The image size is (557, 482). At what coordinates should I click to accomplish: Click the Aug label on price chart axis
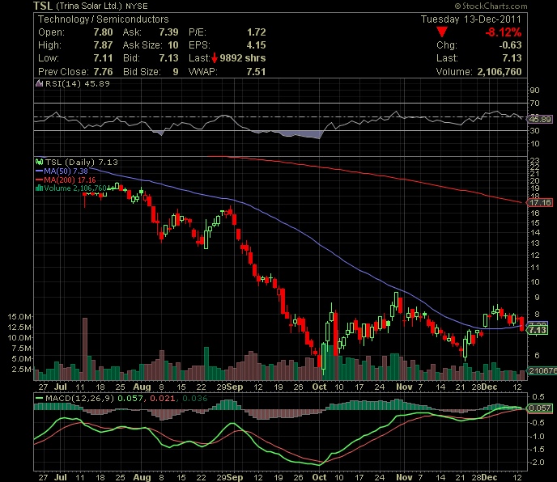(142, 387)
